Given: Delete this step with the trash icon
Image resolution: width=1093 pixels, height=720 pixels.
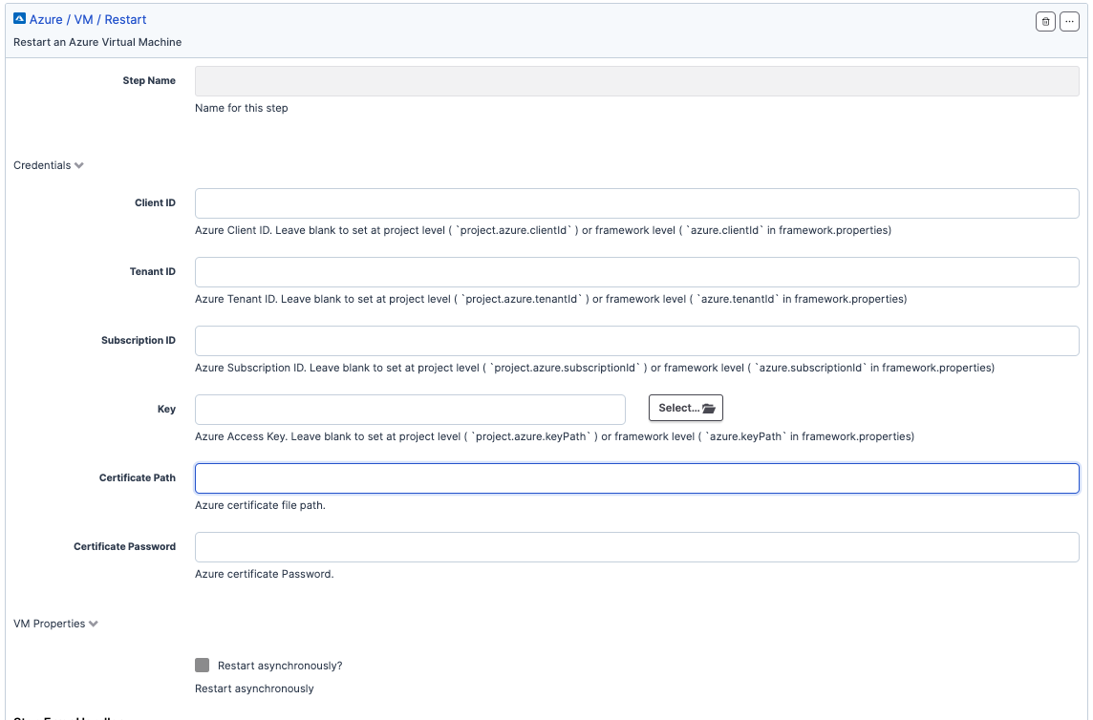Looking at the screenshot, I should (x=1045, y=22).
